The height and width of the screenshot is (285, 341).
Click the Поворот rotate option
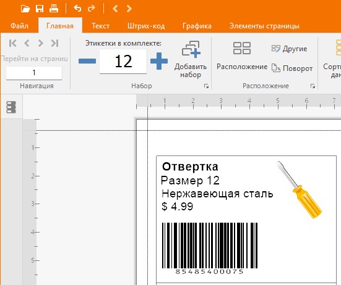(292, 68)
